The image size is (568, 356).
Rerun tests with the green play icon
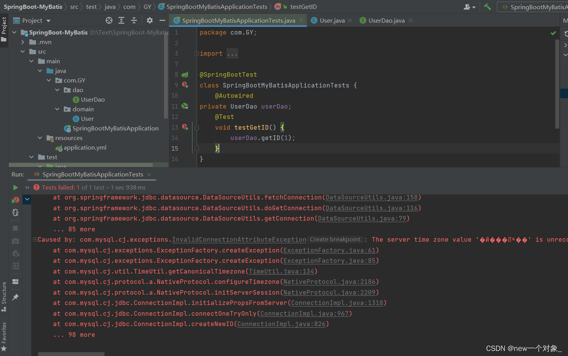point(15,188)
